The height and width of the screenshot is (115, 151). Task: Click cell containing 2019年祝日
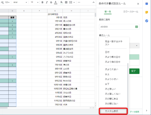tap(55, 14)
